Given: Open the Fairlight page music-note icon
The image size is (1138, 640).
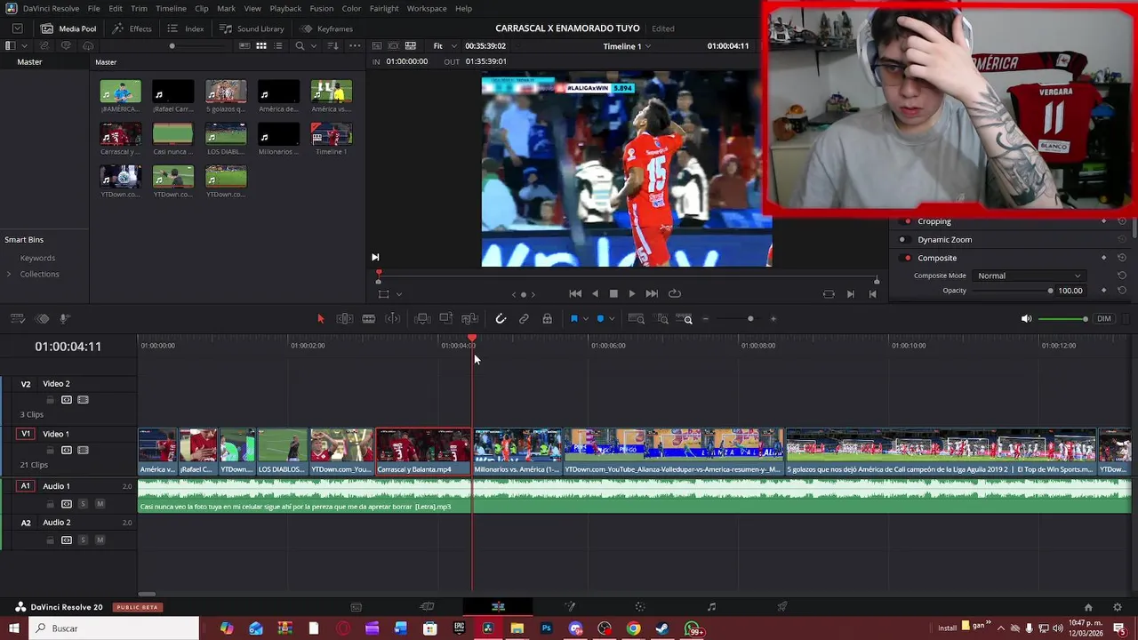Looking at the screenshot, I should (x=711, y=607).
